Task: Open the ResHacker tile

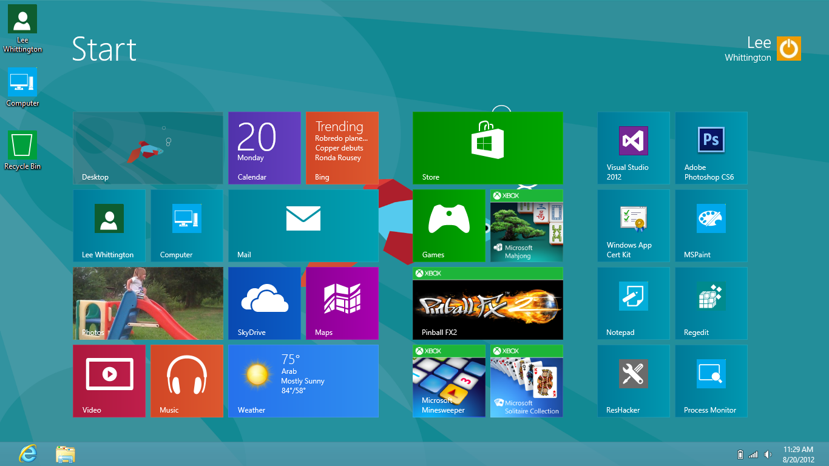Action: [x=633, y=380]
